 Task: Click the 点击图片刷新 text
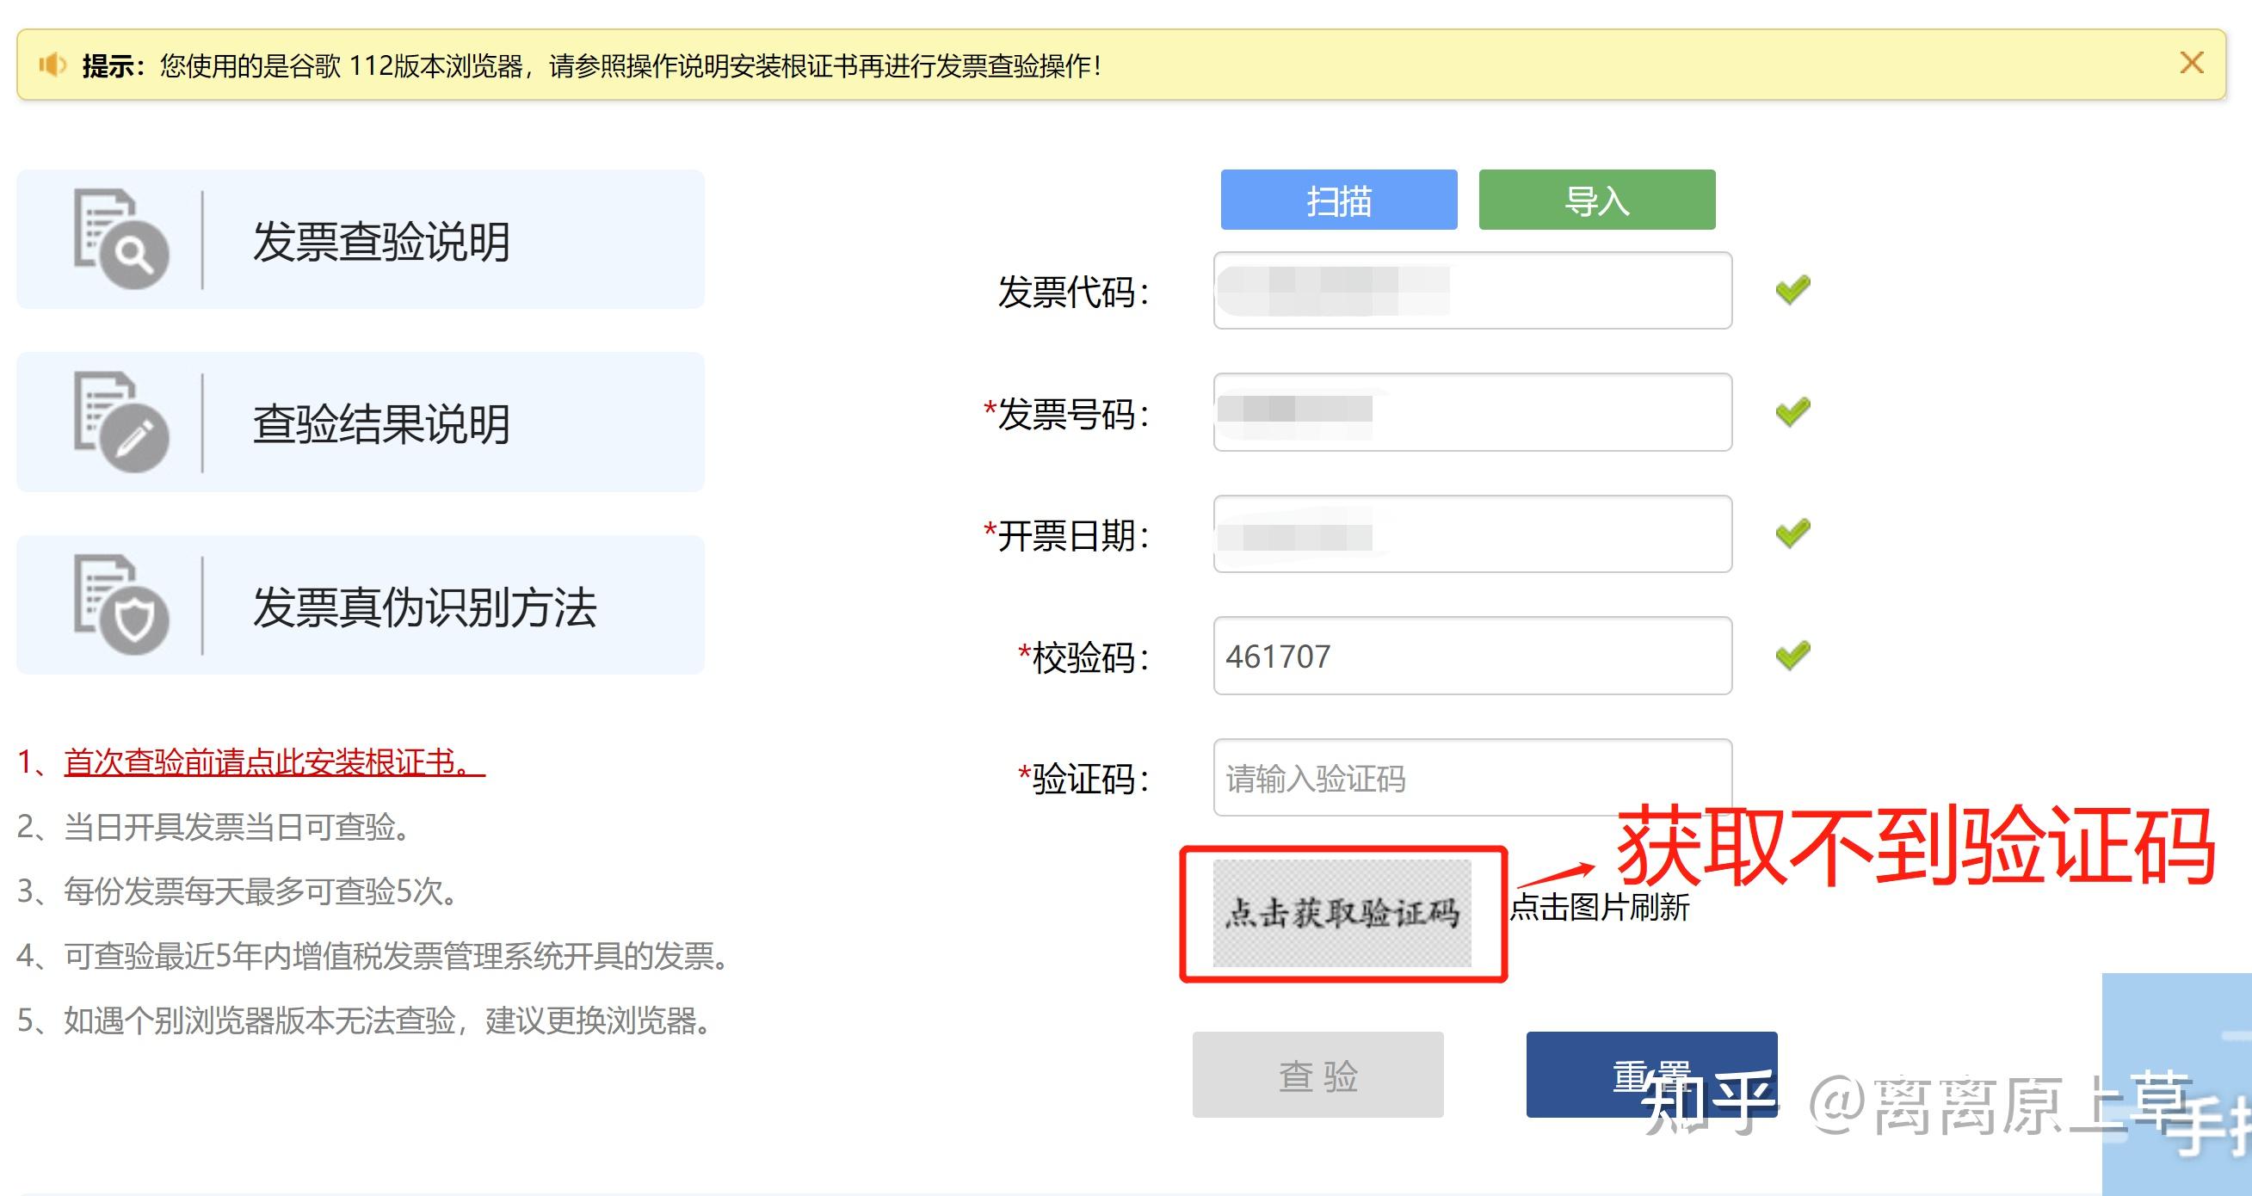tap(1599, 908)
